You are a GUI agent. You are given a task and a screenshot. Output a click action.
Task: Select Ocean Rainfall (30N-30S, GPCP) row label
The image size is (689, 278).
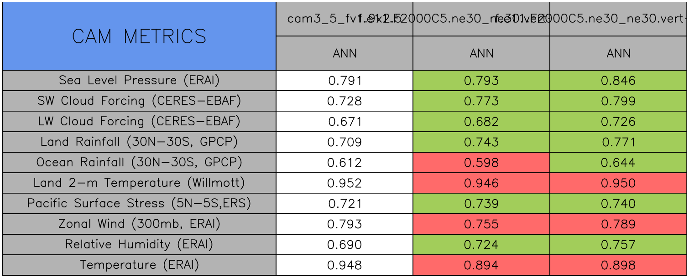(139, 163)
